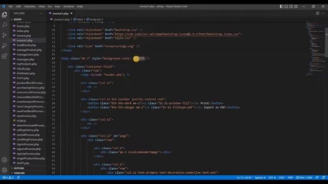This screenshot has height=184, width=328.
Task: Toggle primary side bar layout icon
Action: pos(281,7)
